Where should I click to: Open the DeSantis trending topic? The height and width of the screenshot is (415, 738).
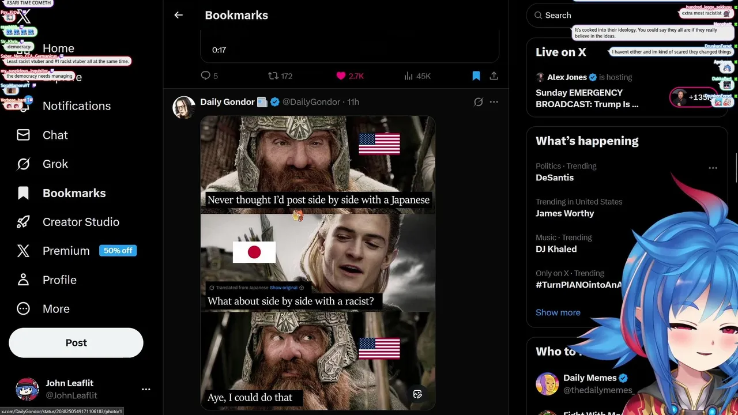click(x=555, y=178)
